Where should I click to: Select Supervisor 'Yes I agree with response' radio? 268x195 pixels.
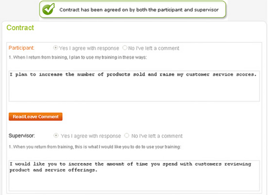point(56,136)
